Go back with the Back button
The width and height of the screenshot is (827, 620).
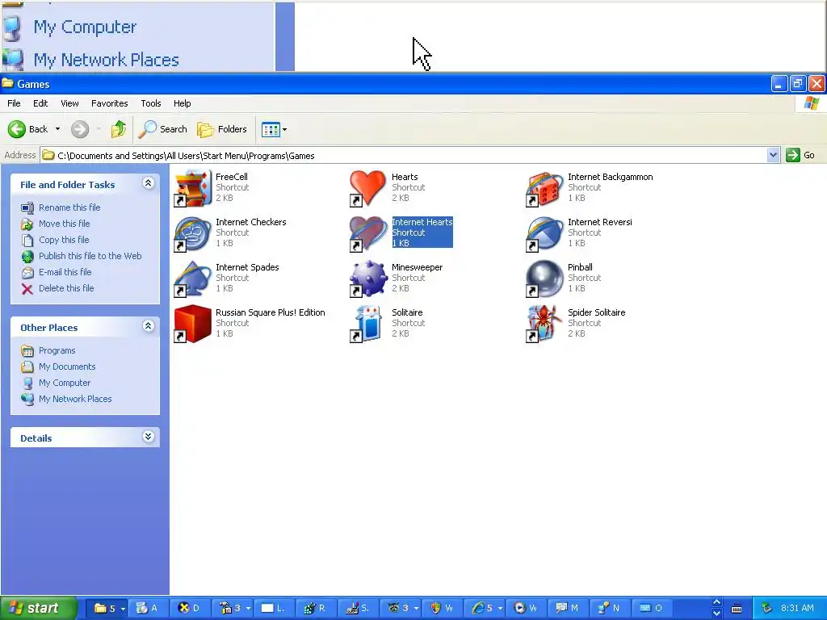[28, 129]
